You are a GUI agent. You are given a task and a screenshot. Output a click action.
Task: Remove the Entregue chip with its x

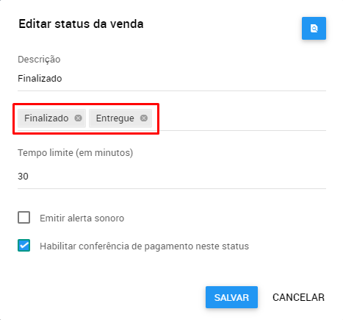click(144, 118)
